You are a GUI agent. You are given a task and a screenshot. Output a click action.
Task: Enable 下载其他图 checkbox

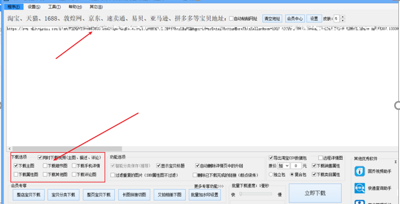pyautogui.click(x=45, y=175)
